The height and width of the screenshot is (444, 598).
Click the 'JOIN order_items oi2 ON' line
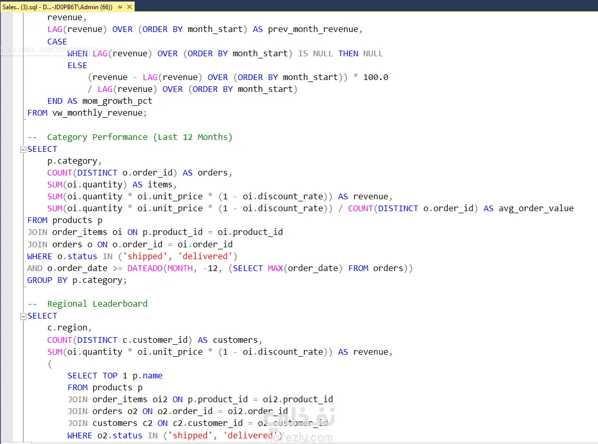[200, 399]
